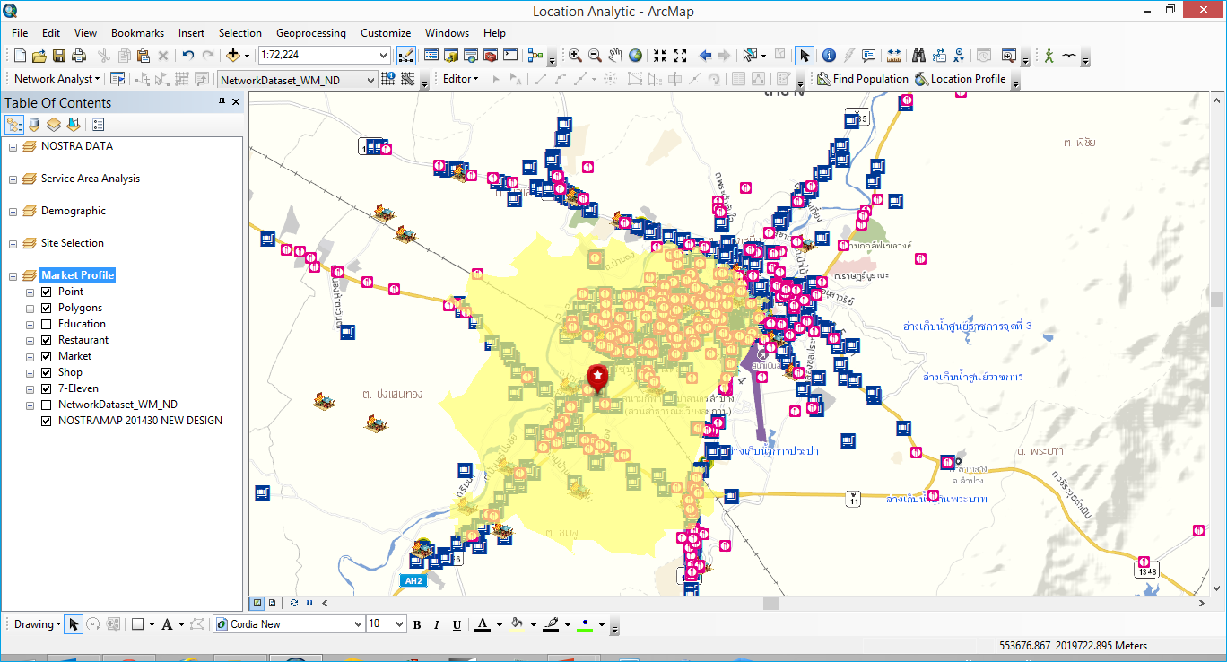Open the Editor Toolbar icon
Screen dimensions: 1227x662
[x=405, y=56]
